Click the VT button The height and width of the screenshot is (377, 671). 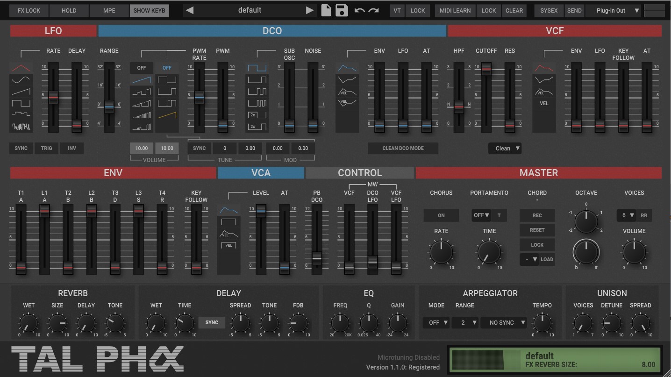click(x=397, y=11)
